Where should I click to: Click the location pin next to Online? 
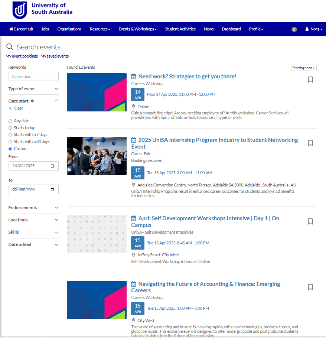coord(133,107)
